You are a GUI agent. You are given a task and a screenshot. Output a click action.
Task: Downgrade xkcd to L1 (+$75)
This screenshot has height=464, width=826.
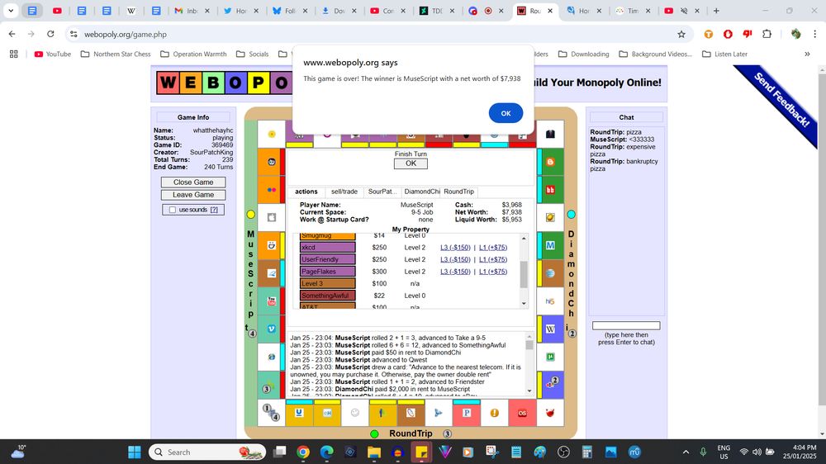[x=493, y=248]
